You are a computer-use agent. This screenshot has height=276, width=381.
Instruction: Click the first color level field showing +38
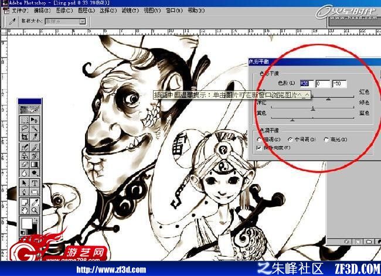coord(307,84)
